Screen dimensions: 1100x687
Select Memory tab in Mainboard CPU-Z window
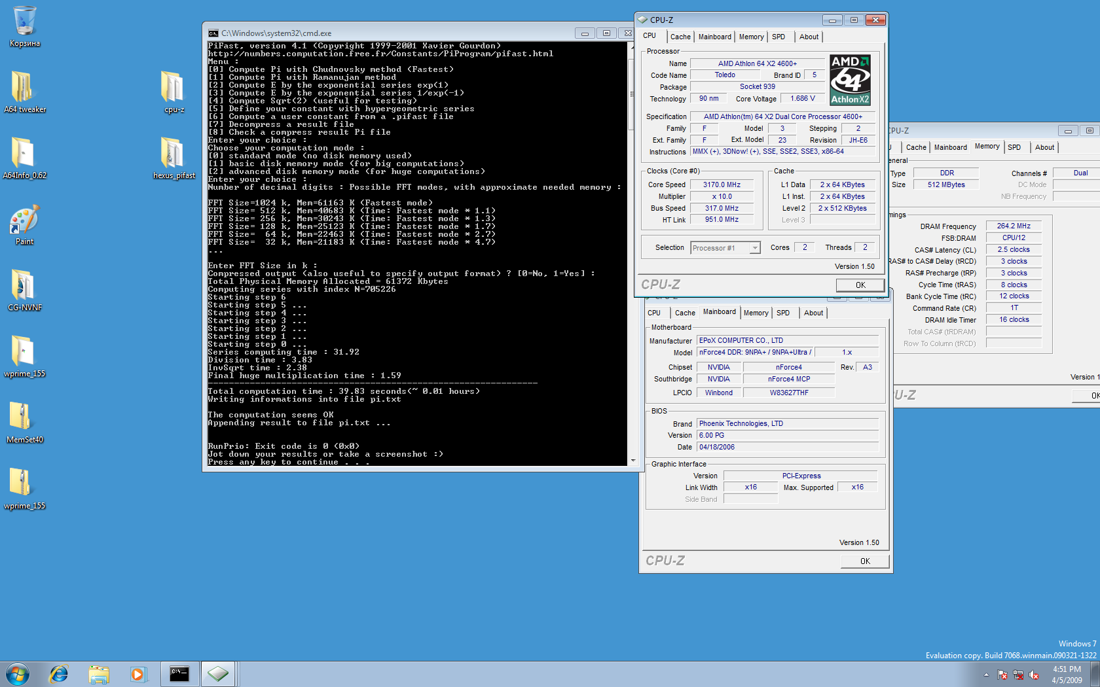[x=756, y=313]
